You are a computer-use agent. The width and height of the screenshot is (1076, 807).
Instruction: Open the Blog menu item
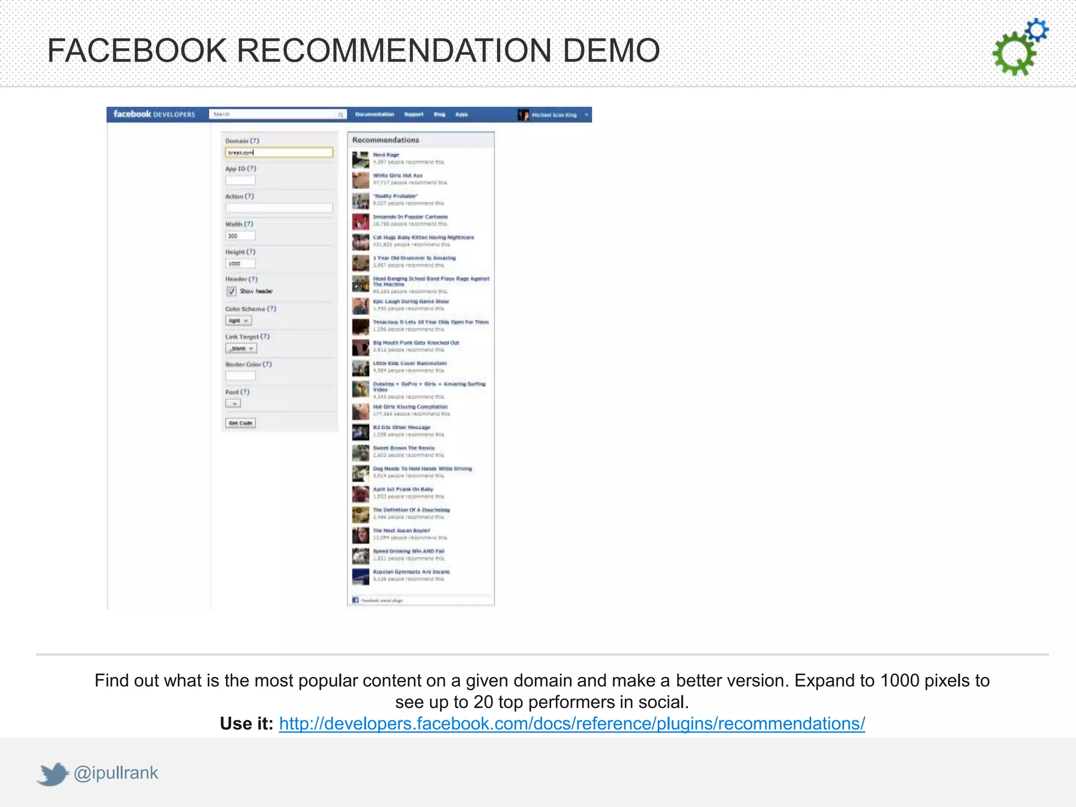(440, 114)
